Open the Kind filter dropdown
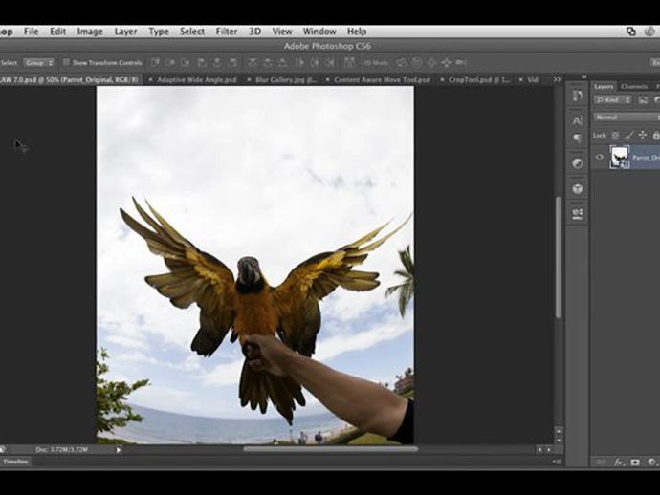660x495 pixels. [613, 100]
